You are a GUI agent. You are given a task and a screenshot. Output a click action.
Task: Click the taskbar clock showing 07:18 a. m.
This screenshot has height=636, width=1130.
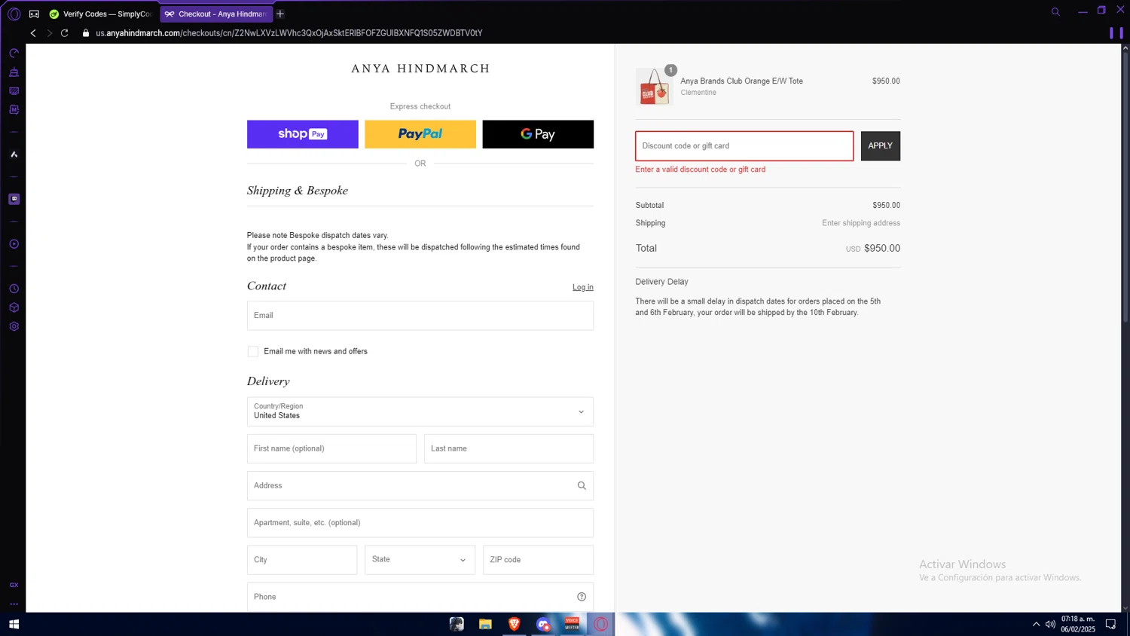(x=1078, y=624)
